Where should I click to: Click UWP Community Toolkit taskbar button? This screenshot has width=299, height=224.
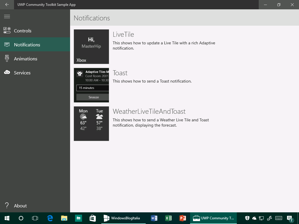click(x=213, y=218)
